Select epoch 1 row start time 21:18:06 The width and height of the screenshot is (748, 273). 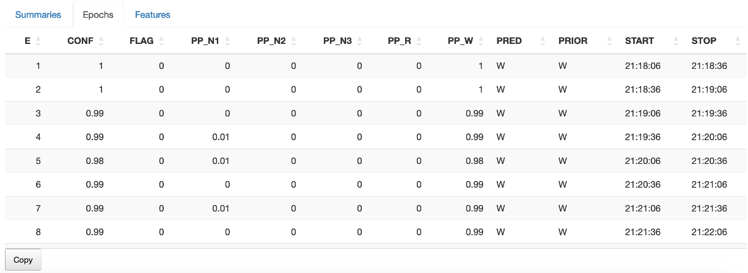pos(642,66)
